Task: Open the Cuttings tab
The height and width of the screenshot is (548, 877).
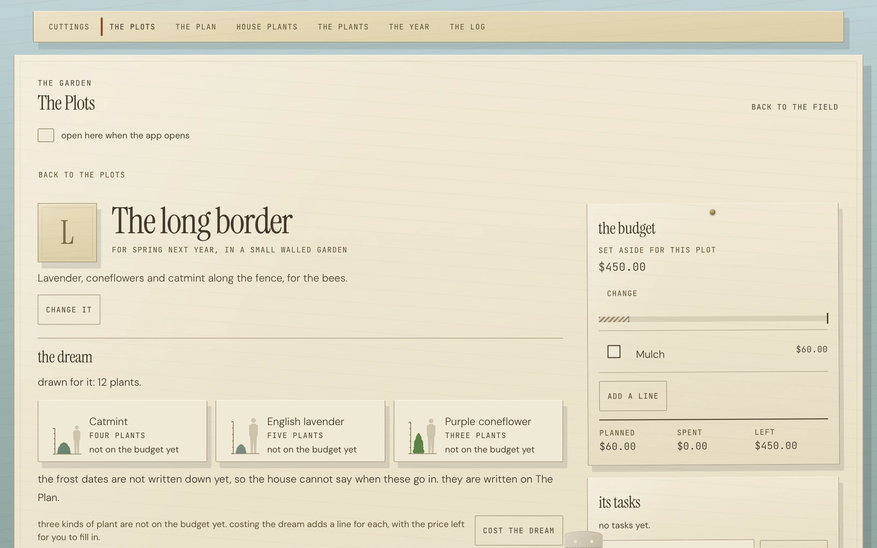Action: point(69,27)
